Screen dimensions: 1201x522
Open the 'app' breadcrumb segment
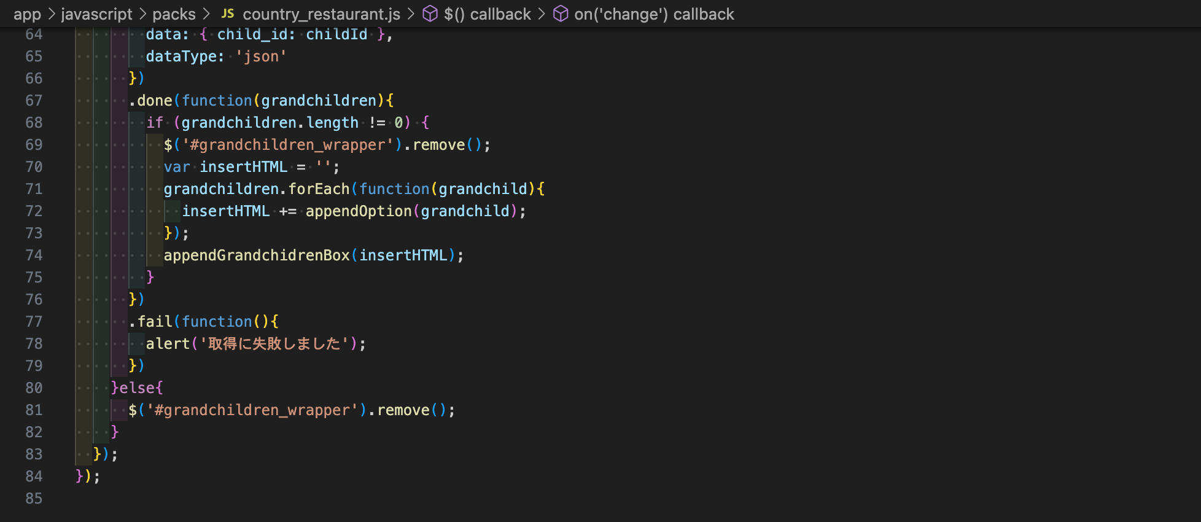click(x=27, y=14)
